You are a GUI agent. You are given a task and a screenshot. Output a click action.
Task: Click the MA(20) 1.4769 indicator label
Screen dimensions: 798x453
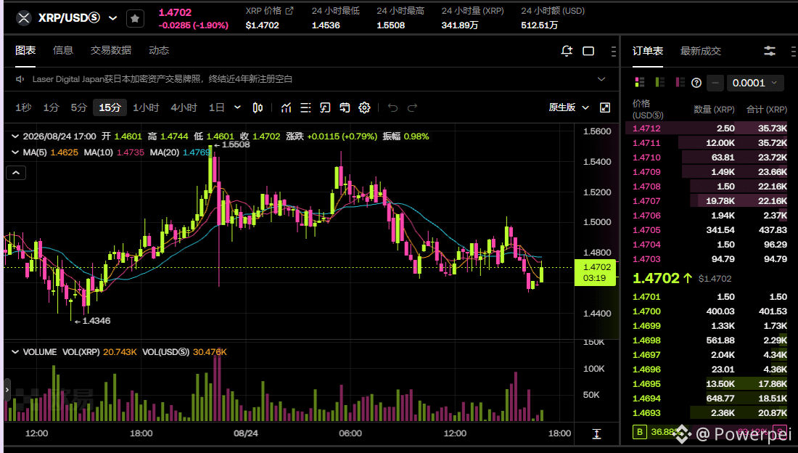coord(180,152)
